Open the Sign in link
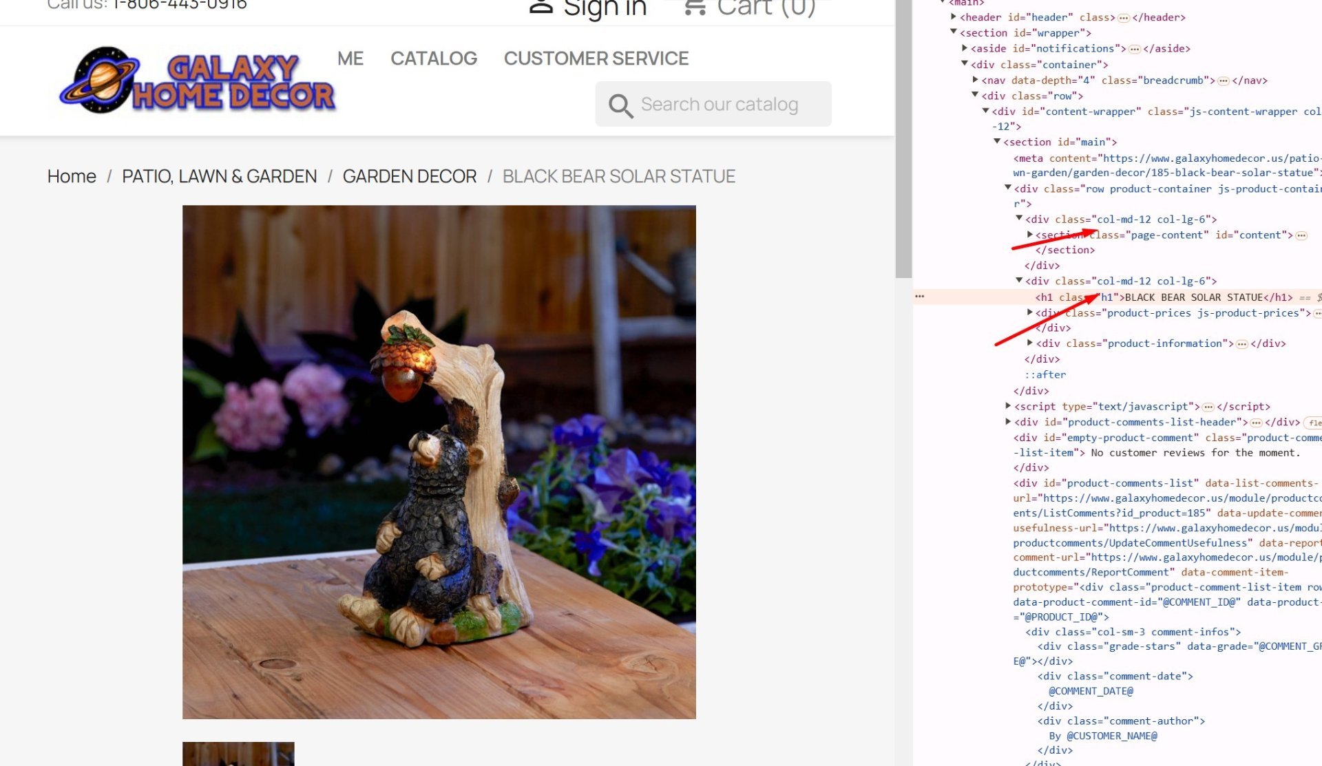 coord(605,8)
